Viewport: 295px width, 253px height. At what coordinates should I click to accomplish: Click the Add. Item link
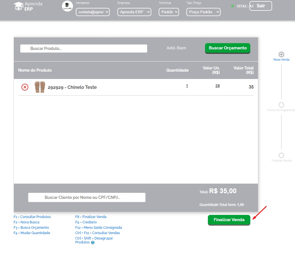tap(176, 48)
